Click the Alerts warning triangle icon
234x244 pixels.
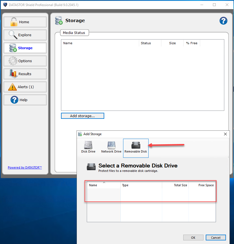pos(12,87)
